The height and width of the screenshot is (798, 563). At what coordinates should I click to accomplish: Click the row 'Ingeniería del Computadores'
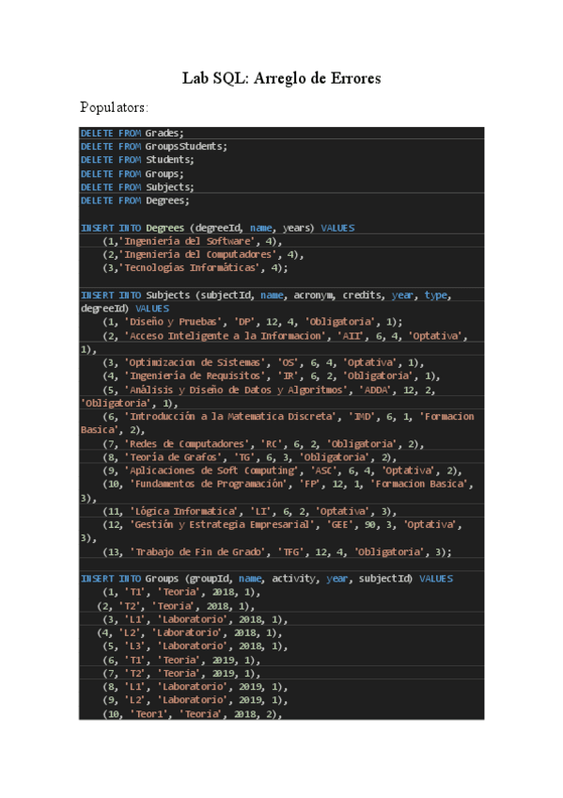[203, 254]
